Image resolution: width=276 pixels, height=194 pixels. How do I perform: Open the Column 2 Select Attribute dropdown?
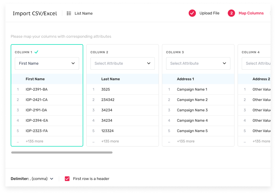pos(123,63)
